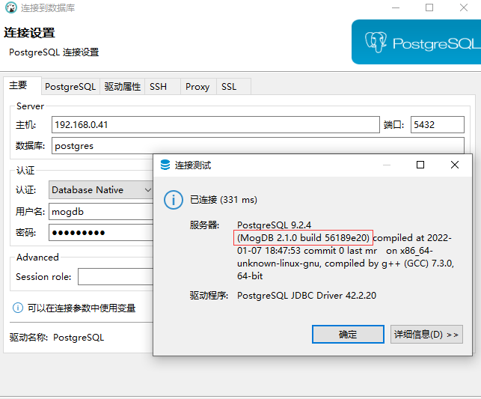This screenshot has height=399, width=481.
Task: Click the info icon beside 可以在连接参数中使用变量
Action: (18, 308)
